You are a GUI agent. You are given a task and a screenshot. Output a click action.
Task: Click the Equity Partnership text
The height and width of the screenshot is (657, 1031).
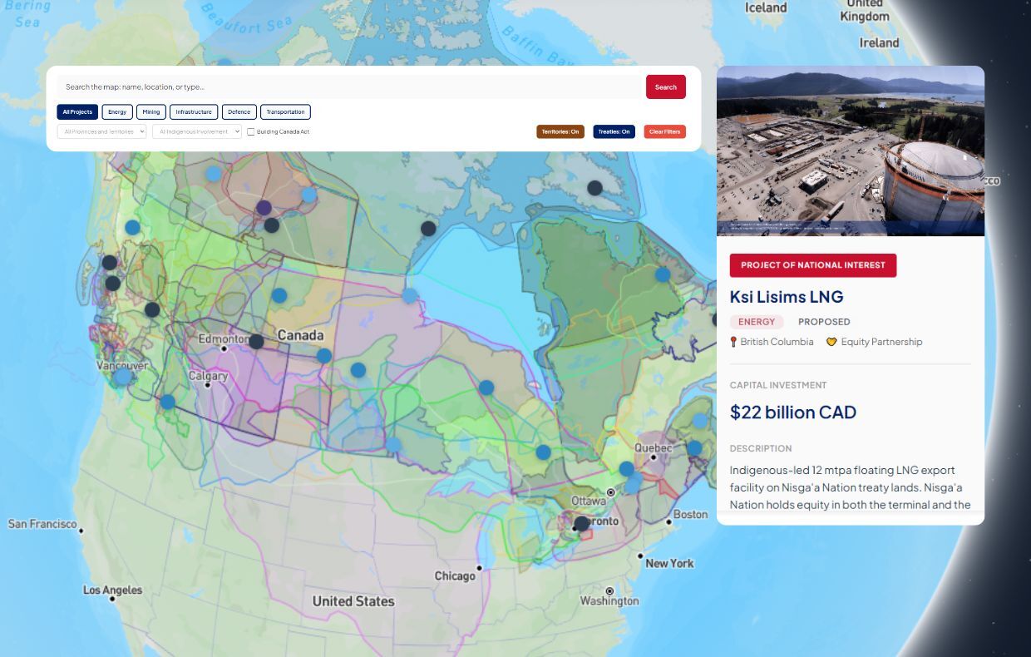tap(881, 342)
